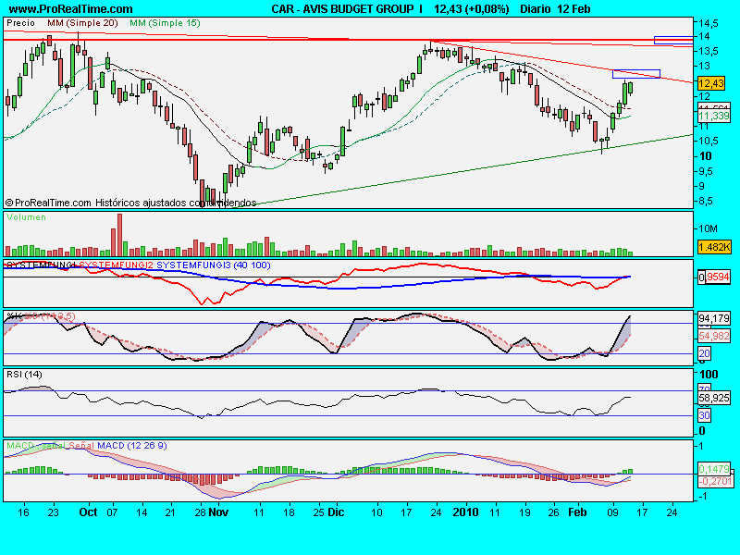Select the red -0,2701 MACD value
Image resolution: width=740 pixels, height=555 pixels.
[715, 481]
